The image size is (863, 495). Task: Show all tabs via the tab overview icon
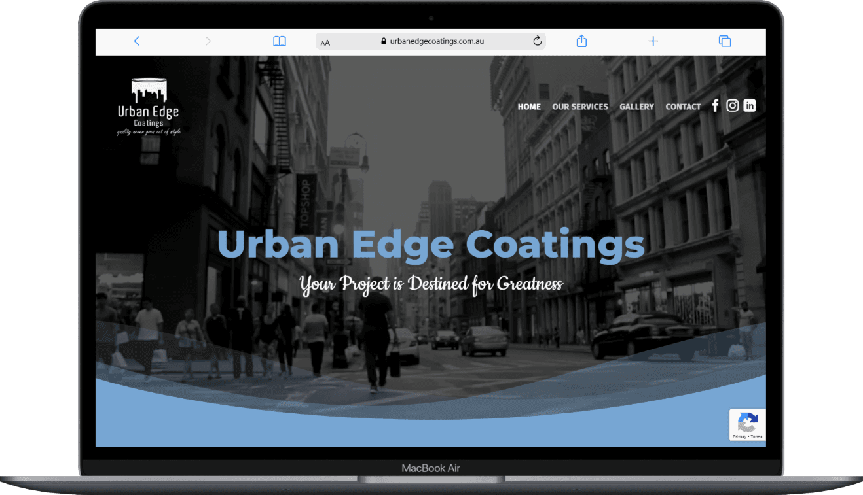point(725,41)
